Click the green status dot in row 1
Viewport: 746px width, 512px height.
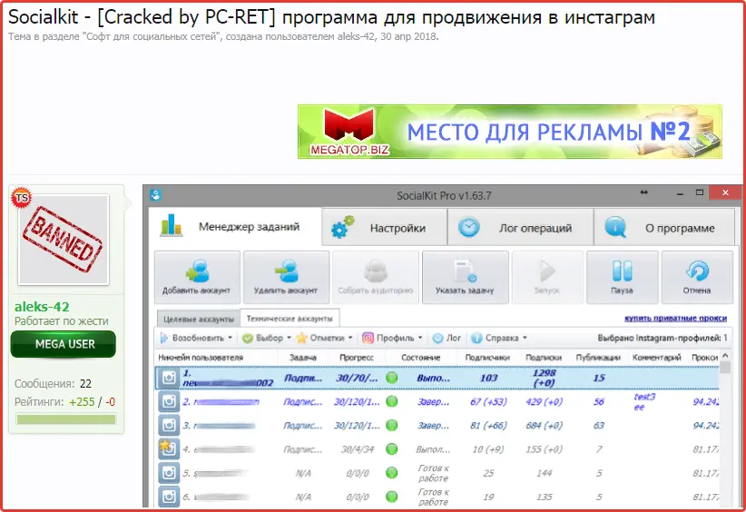pos(391,379)
